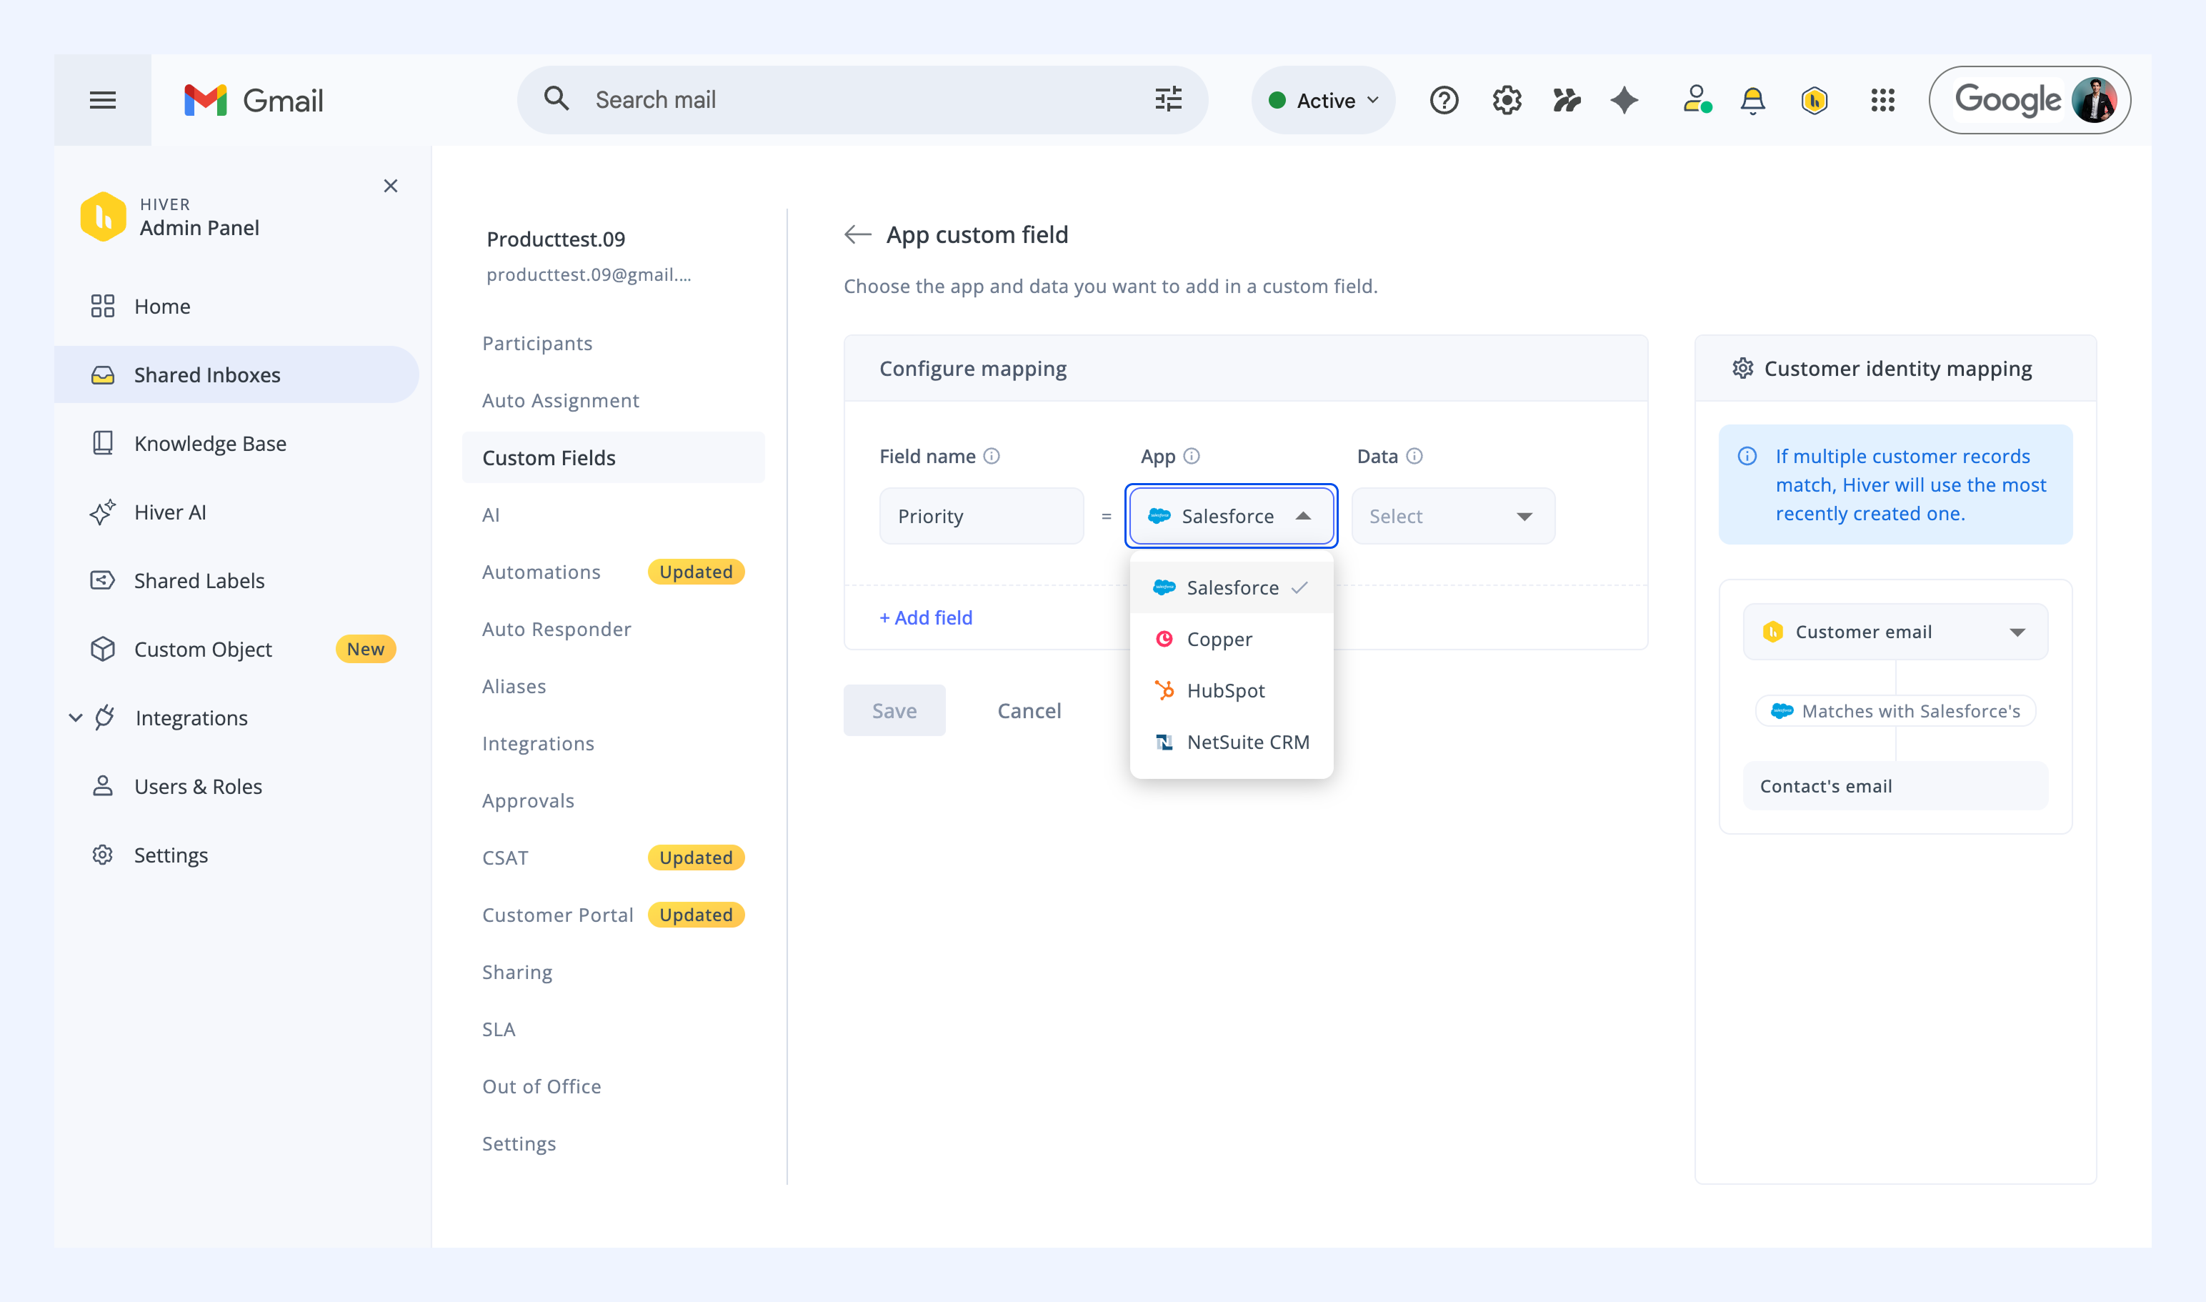The width and height of the screenshot is (2206, 1302).
Task: Open the notifications bell
Action: [1752, 100]
